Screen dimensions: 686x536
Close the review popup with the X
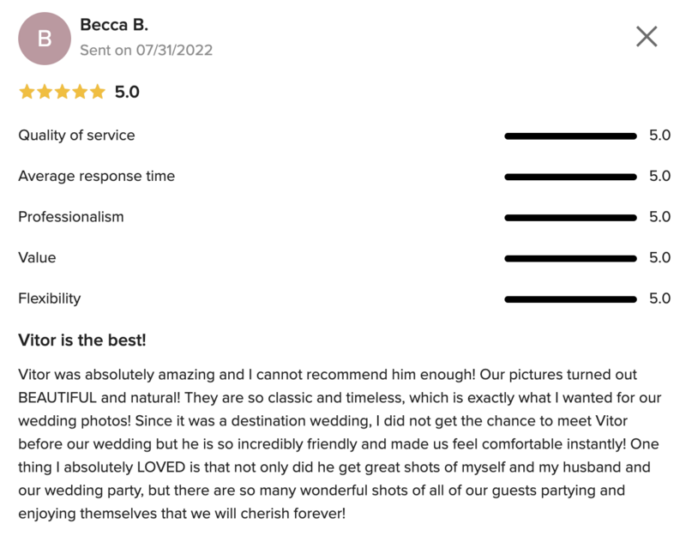pos(647,36)
